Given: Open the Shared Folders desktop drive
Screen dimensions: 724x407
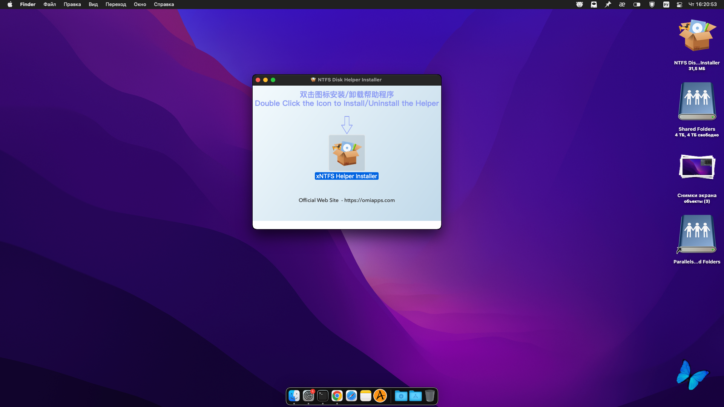Looking at the screenshot, I should pos(696,102).
